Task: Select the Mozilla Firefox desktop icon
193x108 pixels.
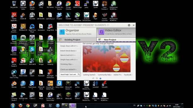Action: tap(32, 5)
